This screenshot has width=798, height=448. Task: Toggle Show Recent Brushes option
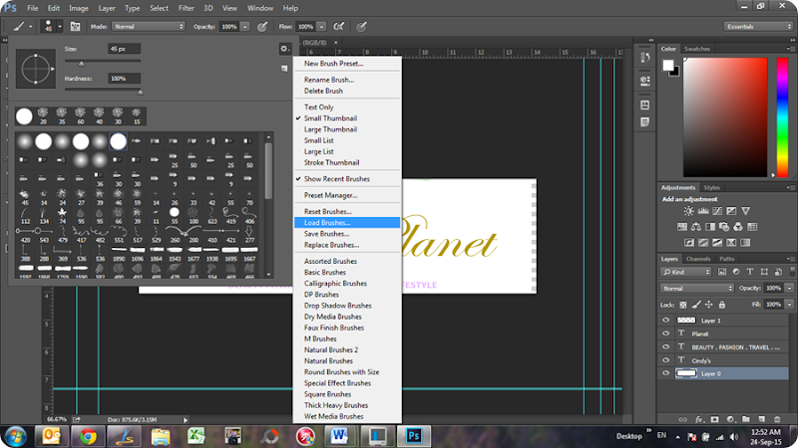pyautogui.click(x=336, y=179)
